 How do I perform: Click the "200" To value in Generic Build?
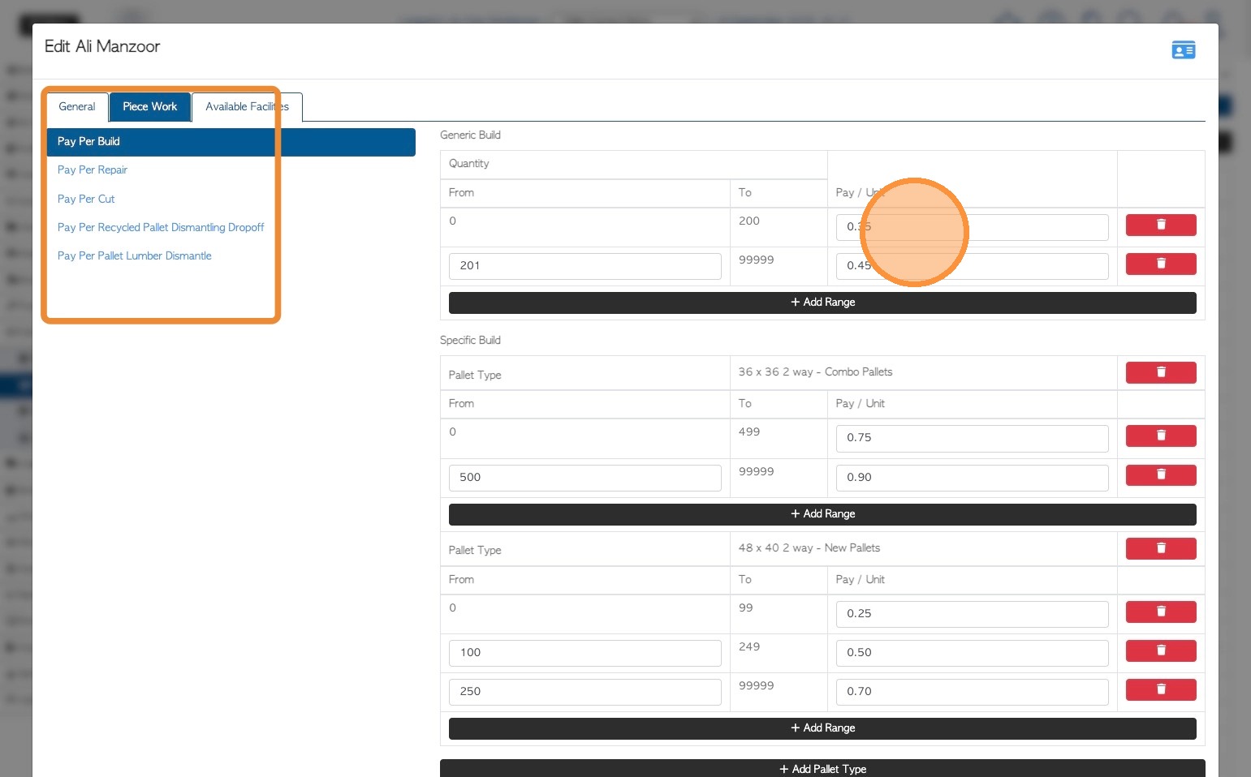point(749,221)
